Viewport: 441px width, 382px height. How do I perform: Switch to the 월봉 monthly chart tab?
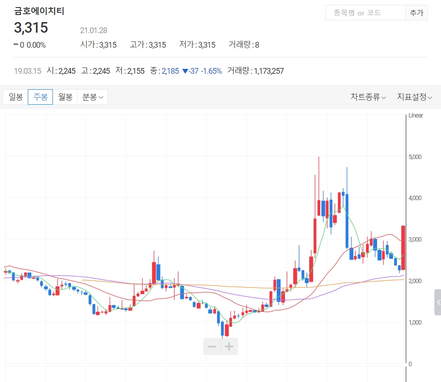coord(65,97)
